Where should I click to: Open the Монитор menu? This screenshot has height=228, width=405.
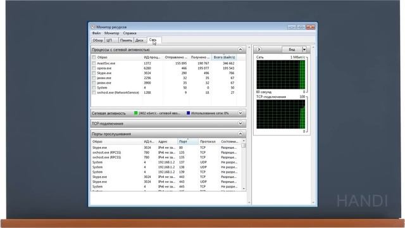point(111,33)
